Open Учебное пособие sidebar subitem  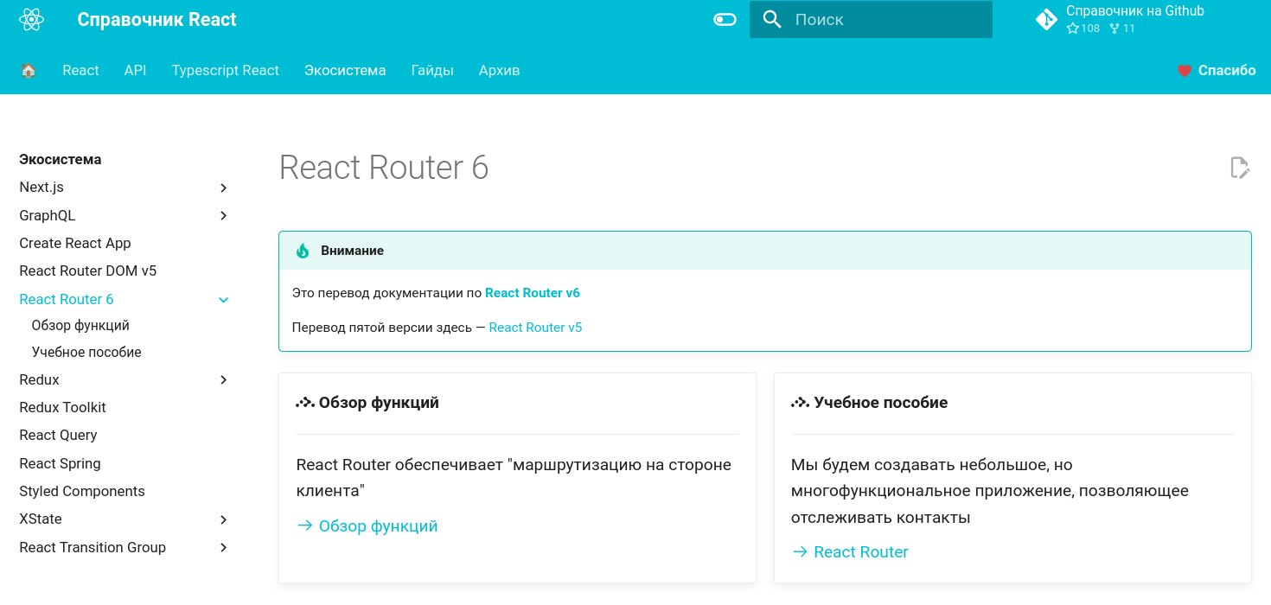pyautogui.click(x=86, y=352)
